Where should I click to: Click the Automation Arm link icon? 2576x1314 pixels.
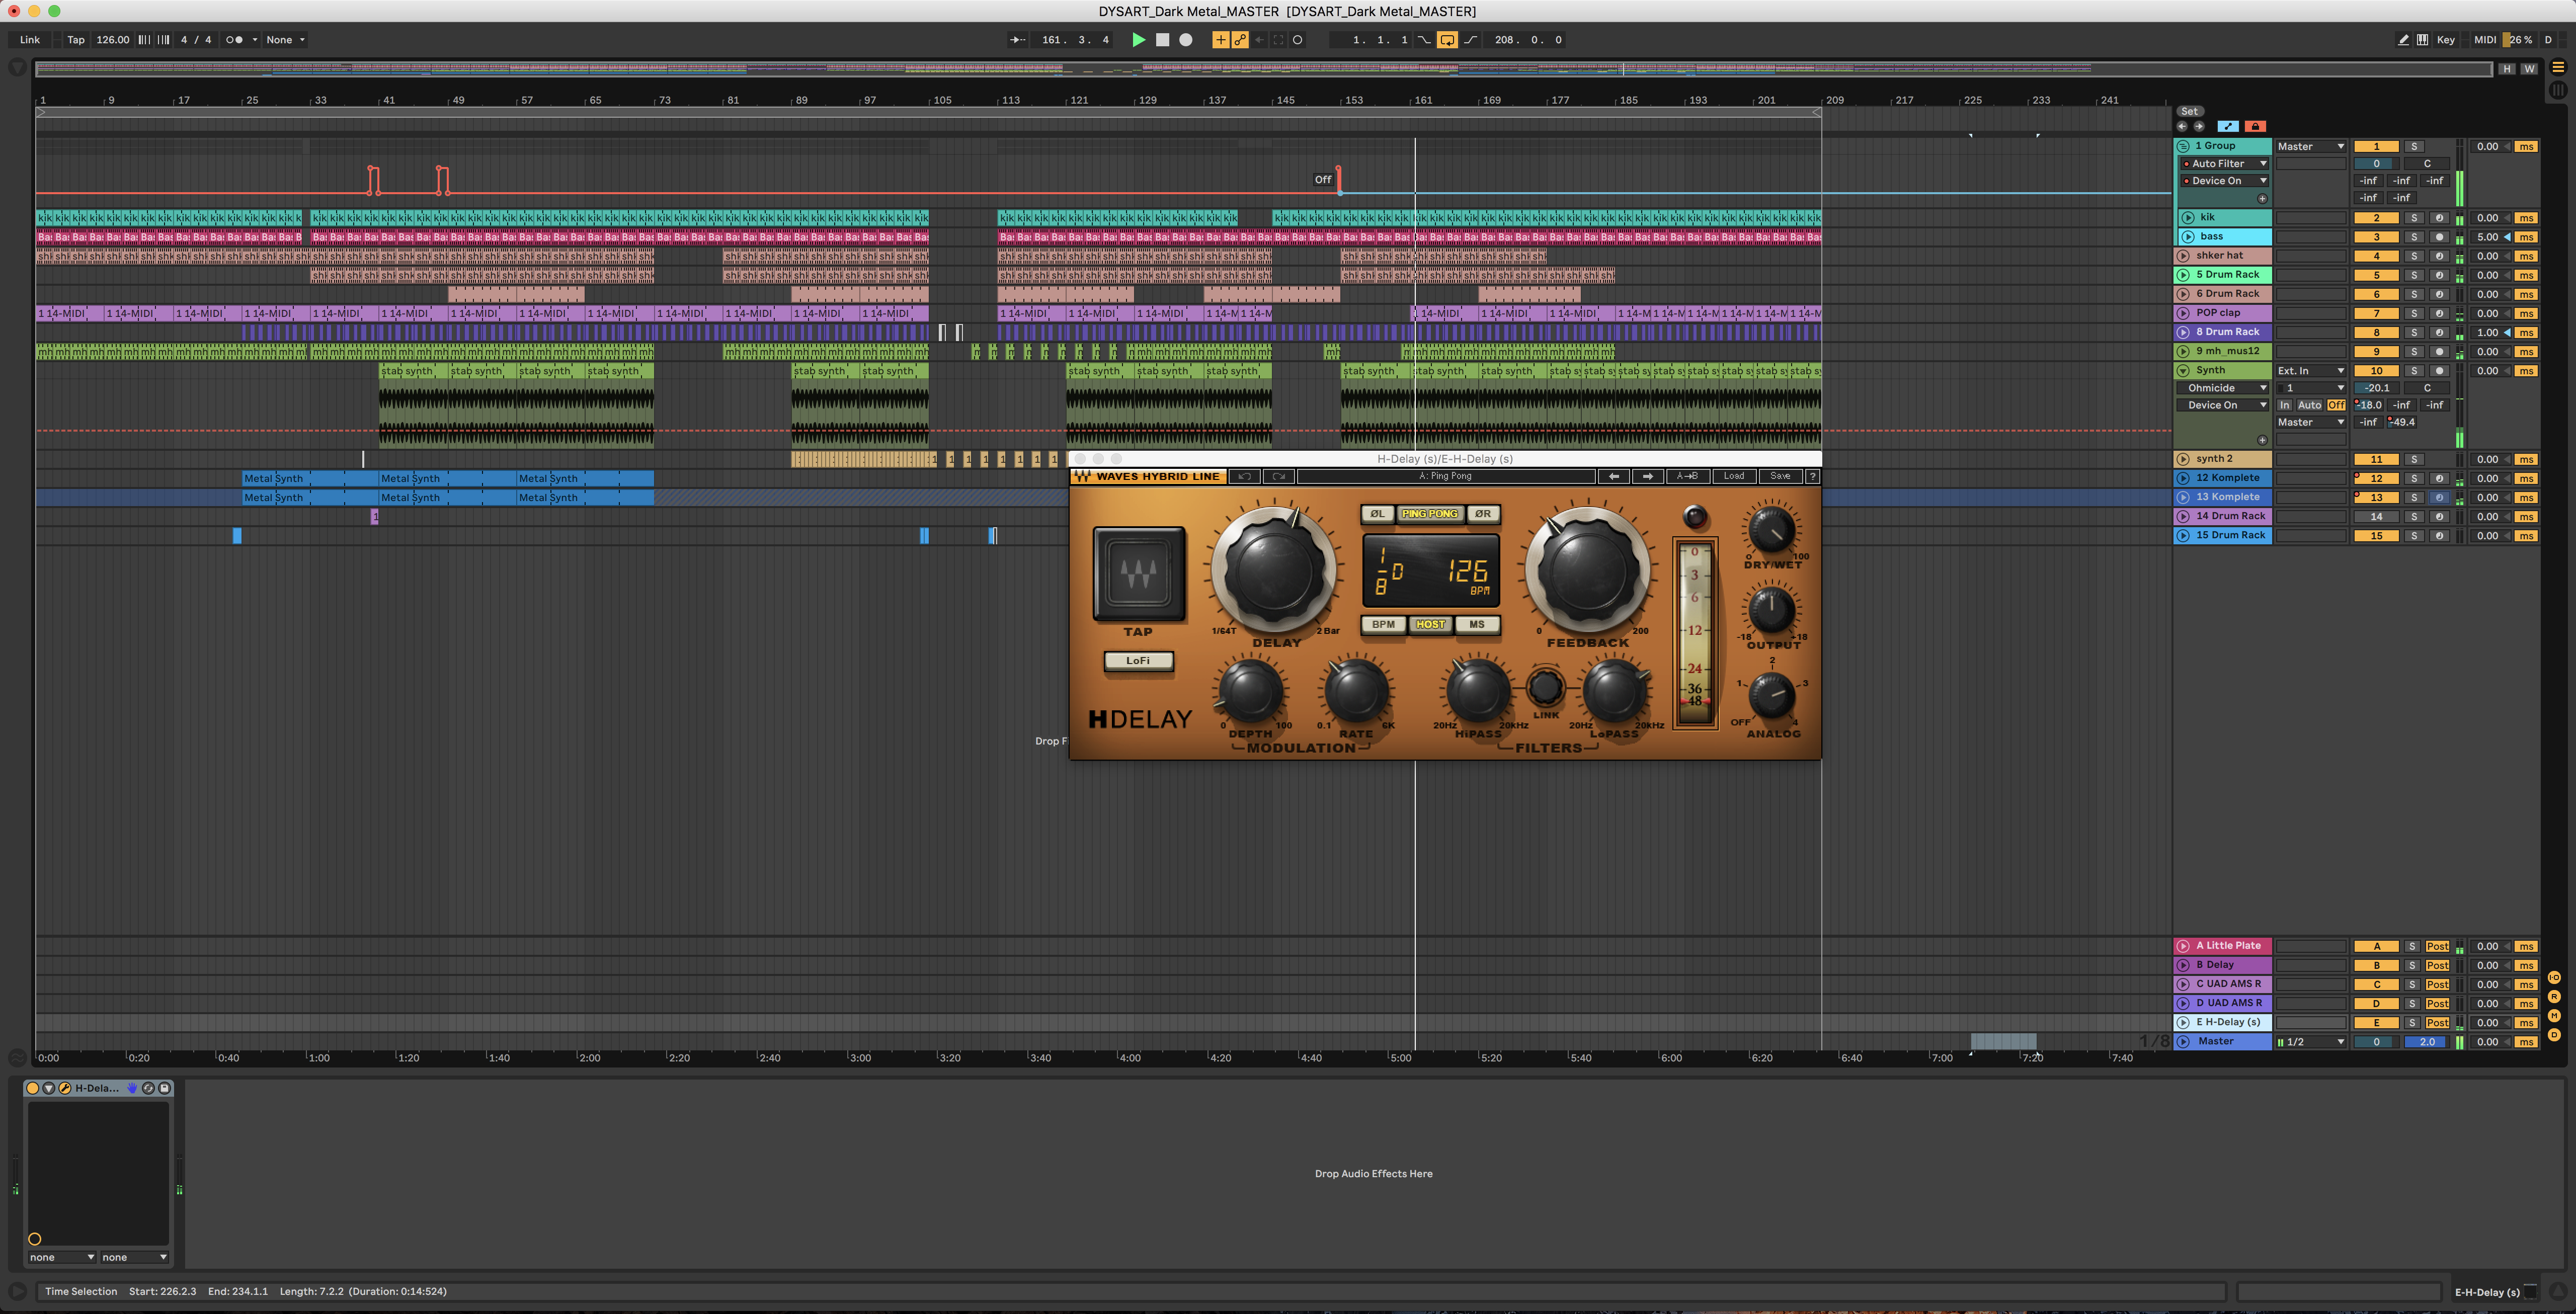coord(1240,40)
